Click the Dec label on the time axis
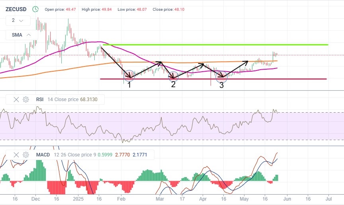The image size is (344, 205). click(36, 199)
